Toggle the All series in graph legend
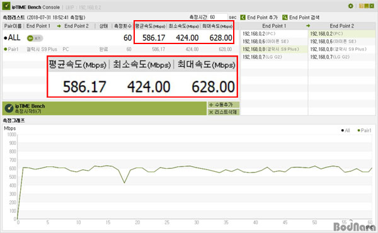The height and width of the screenshot is (233, 378). coord(345,130)
